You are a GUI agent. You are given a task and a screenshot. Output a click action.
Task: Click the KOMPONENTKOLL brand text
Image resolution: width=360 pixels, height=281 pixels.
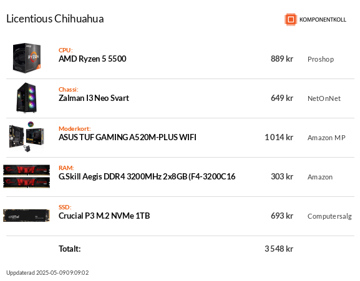point(323,20)
